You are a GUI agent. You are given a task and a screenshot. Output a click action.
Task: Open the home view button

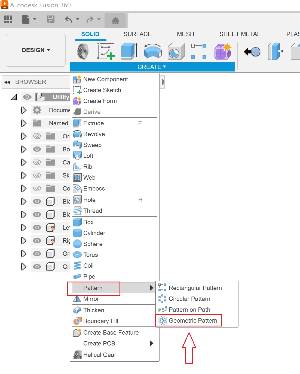(x=115, y=20)
